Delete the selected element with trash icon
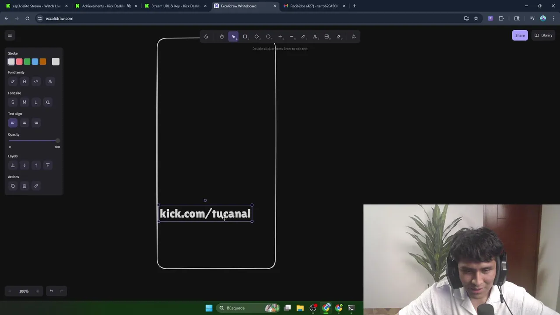This screenshot has width=560, height=315. click(x=24, y=186)
